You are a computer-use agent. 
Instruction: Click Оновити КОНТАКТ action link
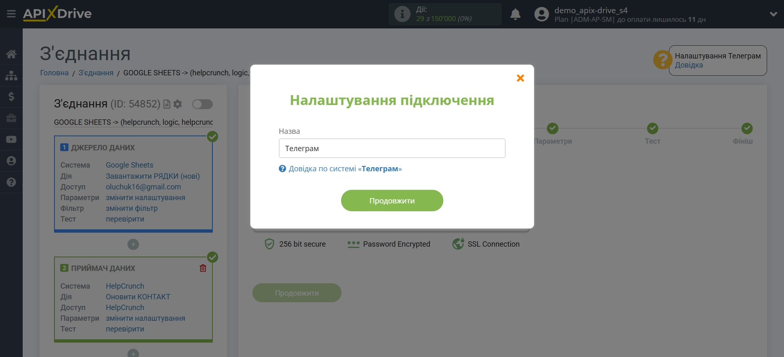pos(138,297)
